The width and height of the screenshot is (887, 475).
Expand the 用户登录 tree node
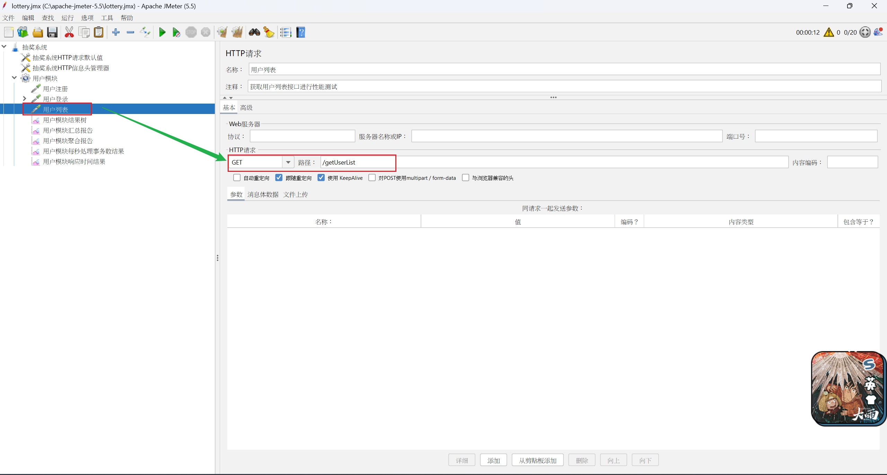(24, 99)
